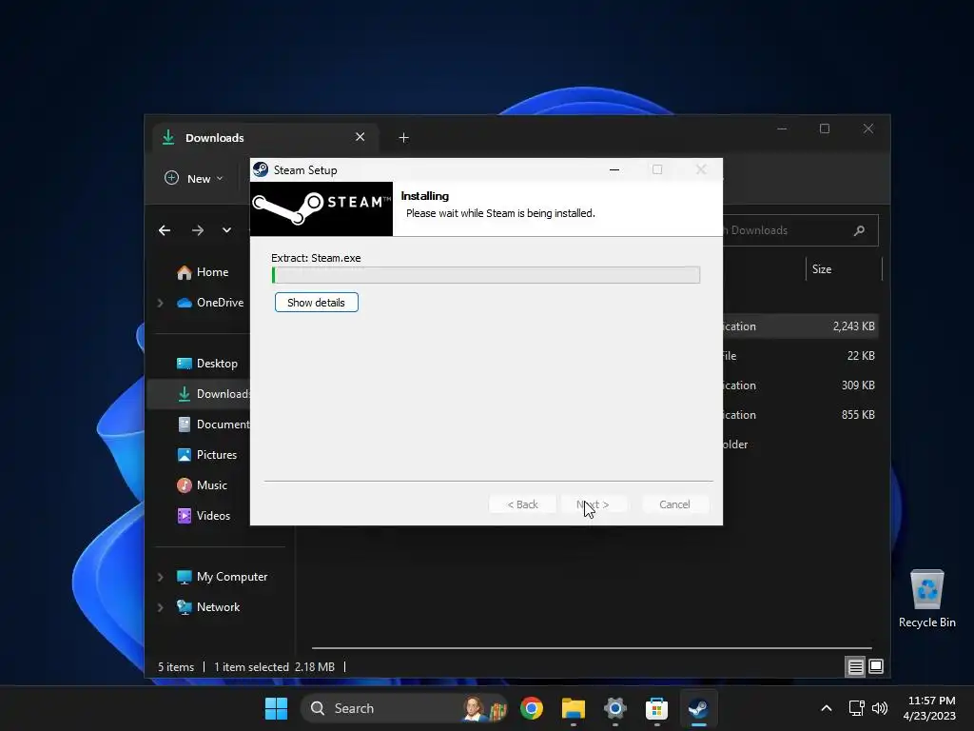This screenshot has width=974, height=731.
Task: Open the recent locations dropdown chevron
Action: tap(226, 230)
